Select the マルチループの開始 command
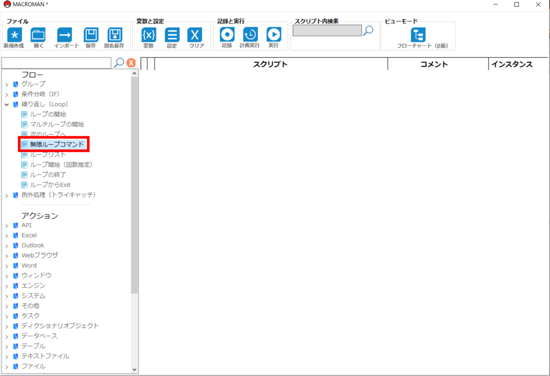The image size is (550, 376). click(x=57, y=124)
